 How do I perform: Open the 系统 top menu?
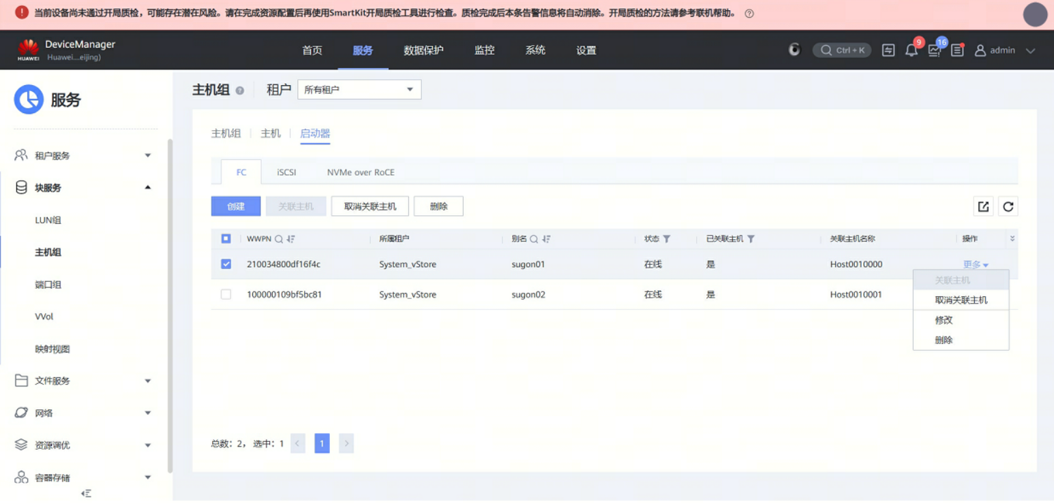point(535,50)
